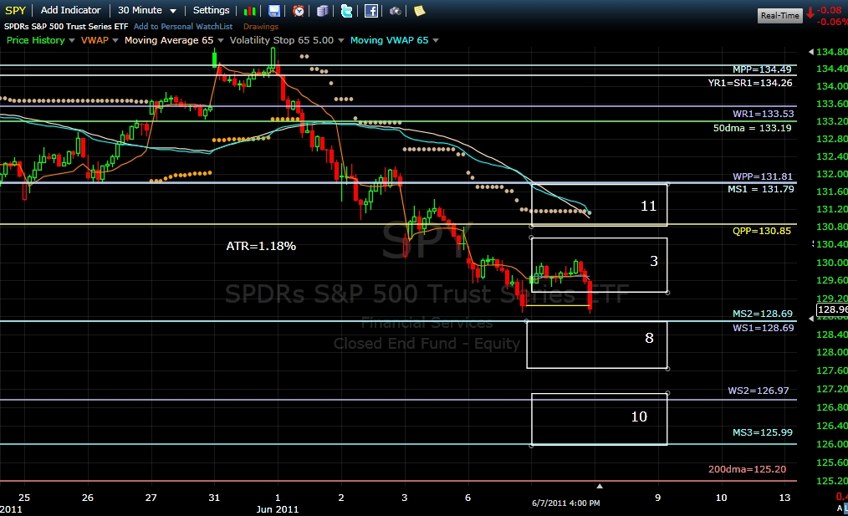
Task: Open the chart type bar icon
Action: tap(249, 11)
